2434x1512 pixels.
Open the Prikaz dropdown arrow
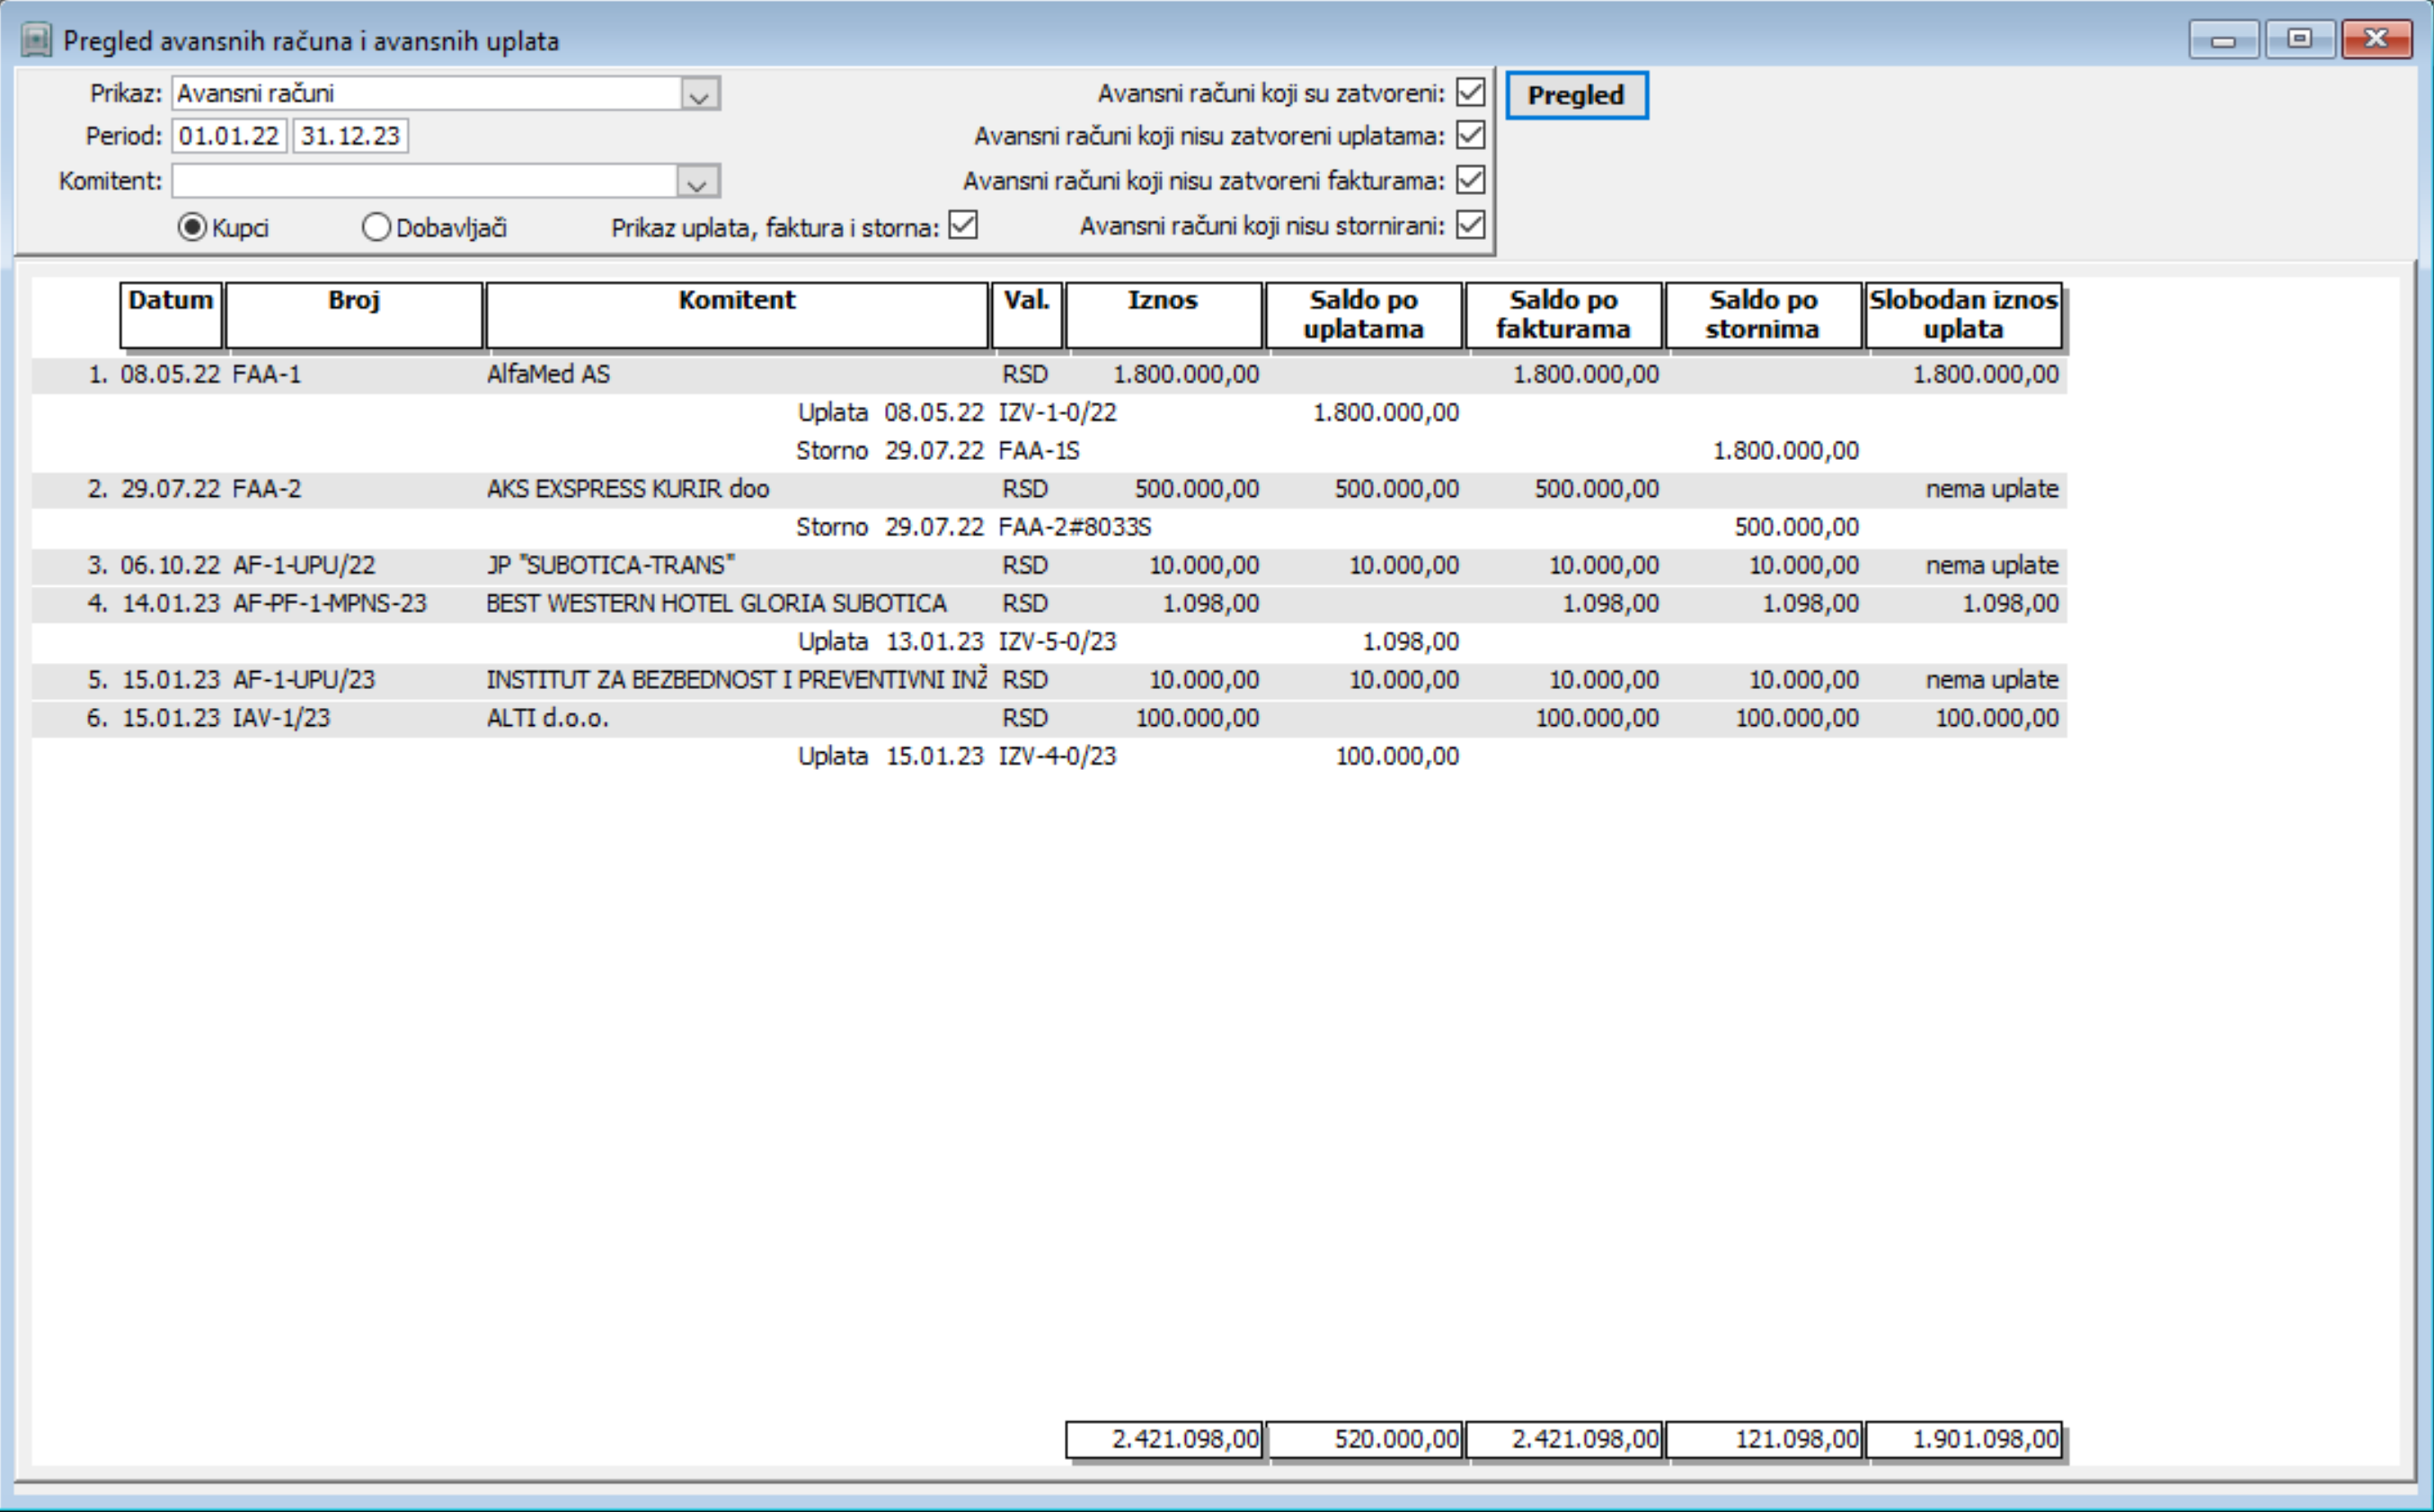(699, 95)
